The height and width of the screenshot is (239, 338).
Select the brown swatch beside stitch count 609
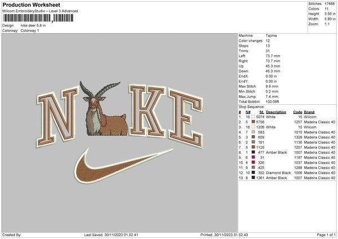pyautogui.click(x=253, y=137)
